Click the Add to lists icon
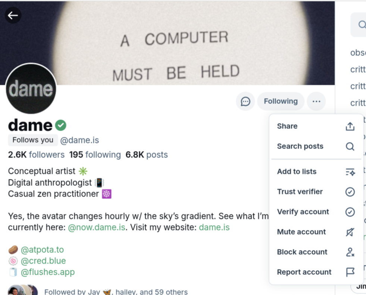Screen dimensions: 366x295 [x=350, y=172]
